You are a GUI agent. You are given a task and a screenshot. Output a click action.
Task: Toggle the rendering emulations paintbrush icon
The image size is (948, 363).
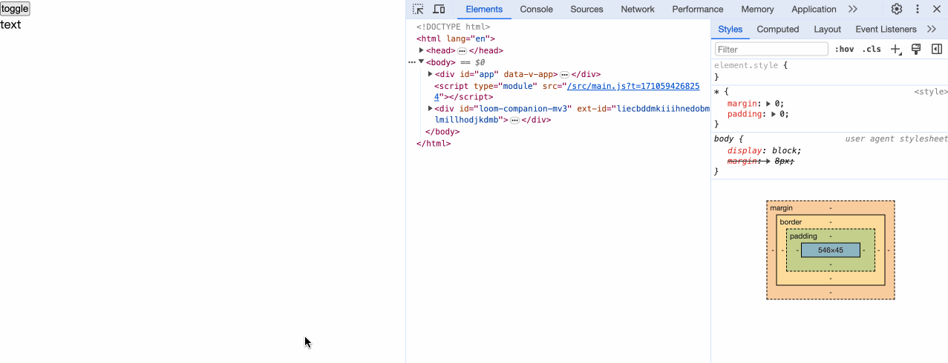916,49
